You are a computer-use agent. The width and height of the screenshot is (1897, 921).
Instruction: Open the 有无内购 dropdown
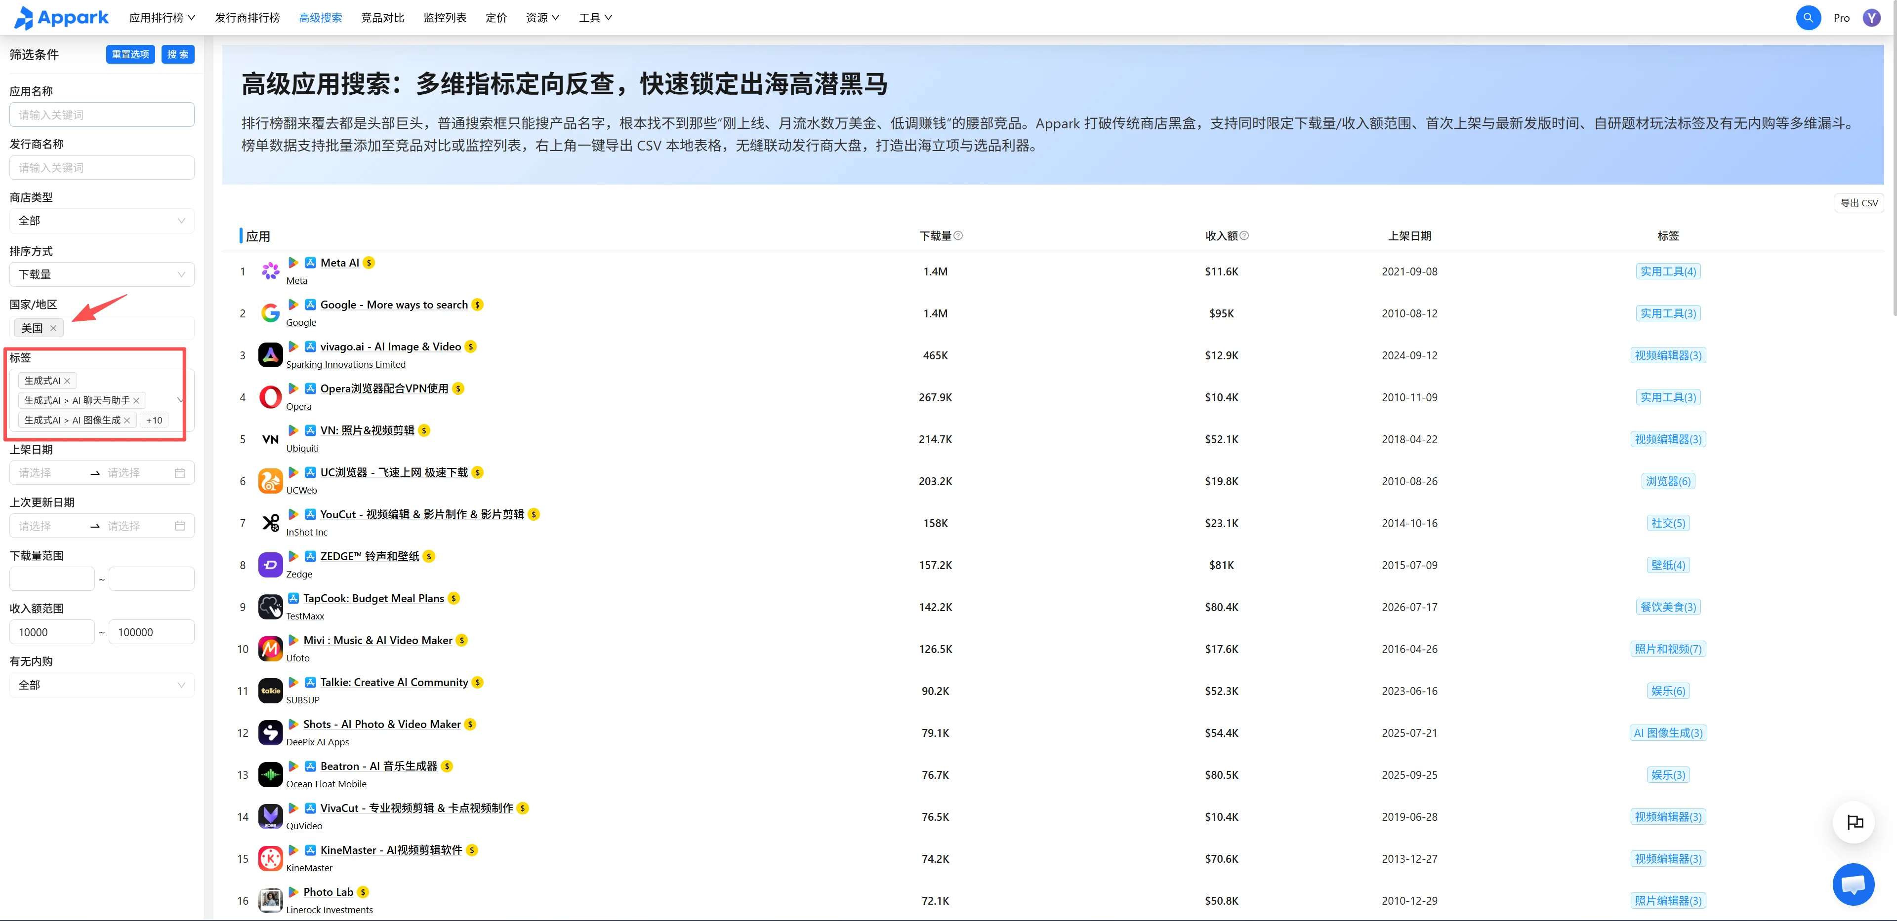click(x=102, y=685)
